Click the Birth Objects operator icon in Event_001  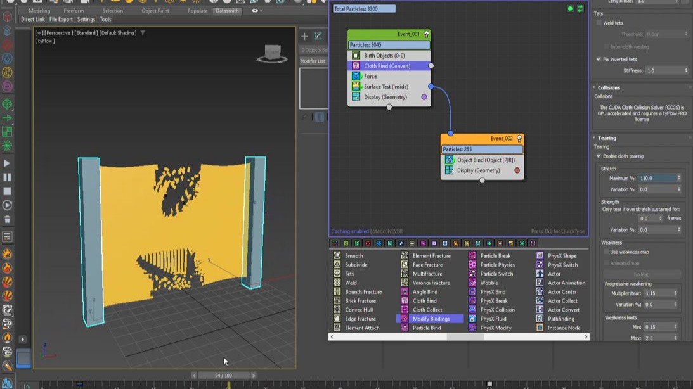(356, 56)
